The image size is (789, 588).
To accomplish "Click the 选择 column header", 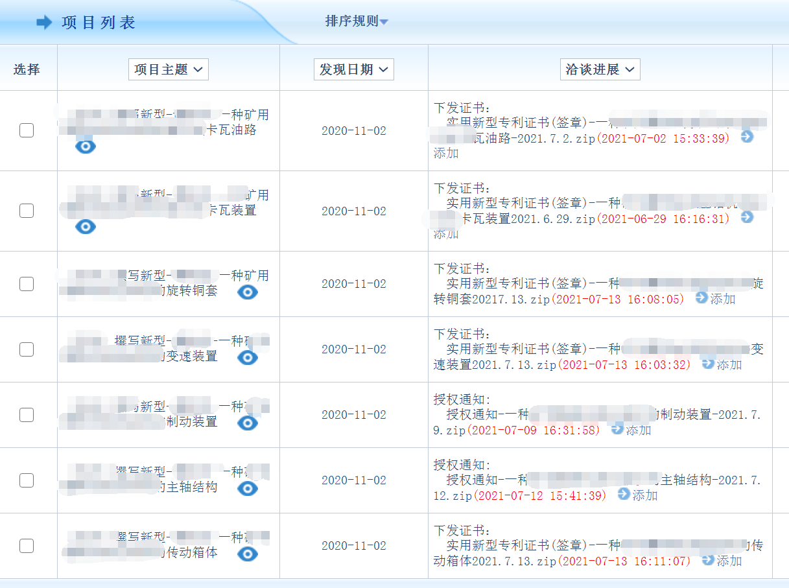I will (27, 69).
